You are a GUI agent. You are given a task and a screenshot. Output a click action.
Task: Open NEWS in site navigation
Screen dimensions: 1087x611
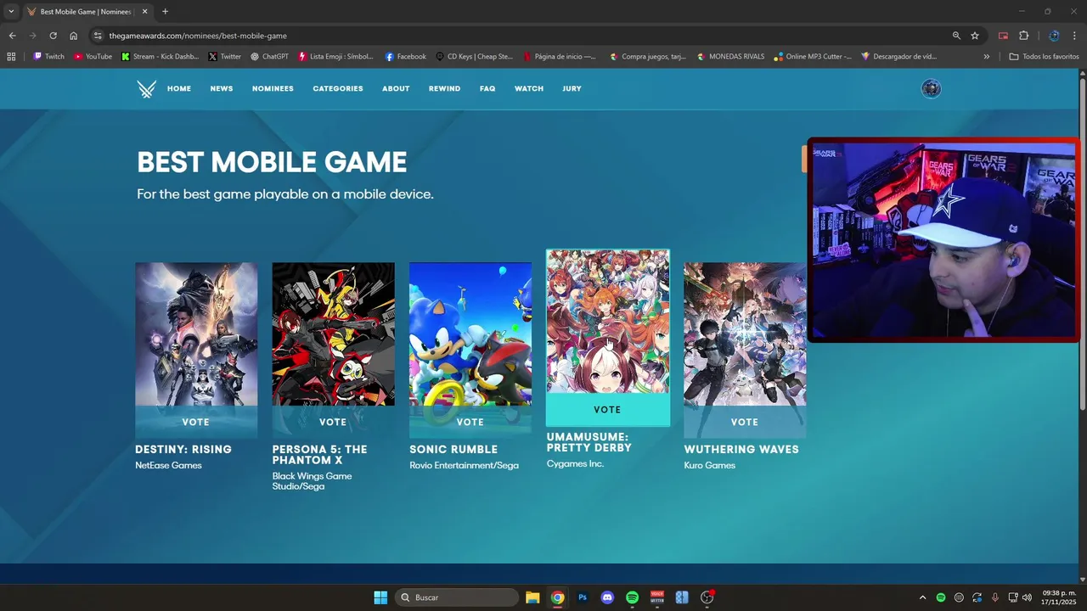click(x=222, y=89)
